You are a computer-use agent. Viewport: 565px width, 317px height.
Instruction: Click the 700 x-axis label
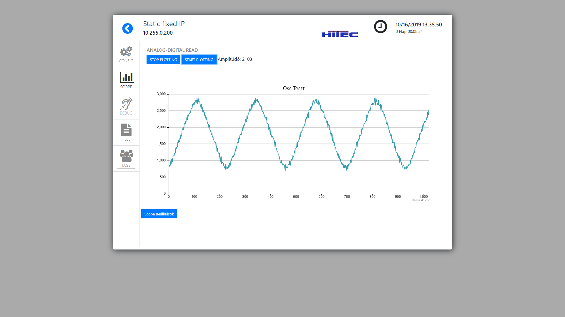(x=347, y=197)
